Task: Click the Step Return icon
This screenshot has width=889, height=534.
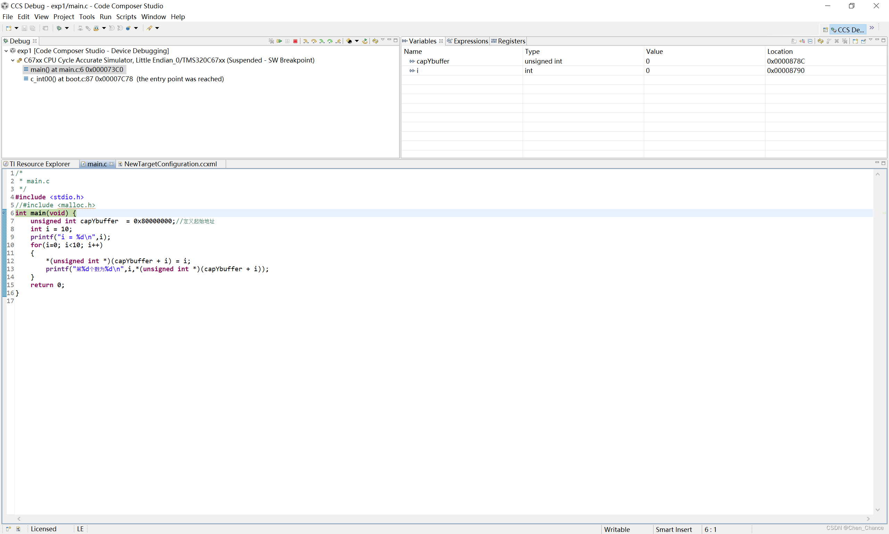Action: pyautogui.click(x=338, y=41)
